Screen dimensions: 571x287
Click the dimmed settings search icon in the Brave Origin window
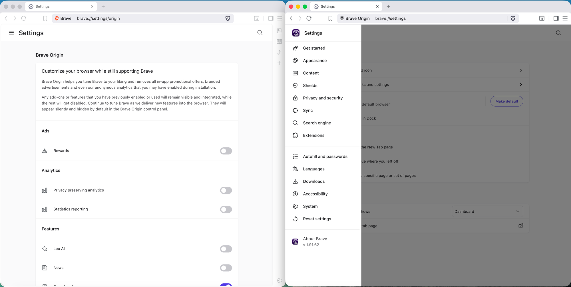tap(558, 33)
